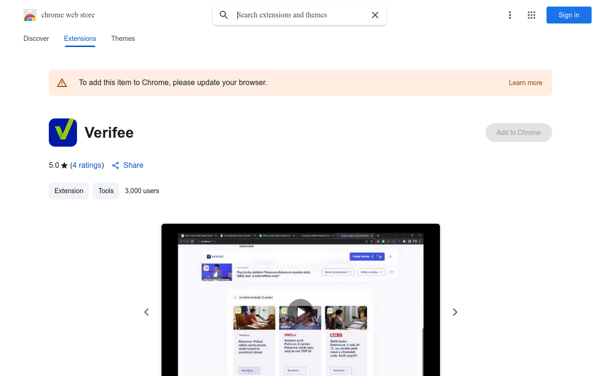Click the 3,000 users text
601x376 pixels.
point(142,191)
